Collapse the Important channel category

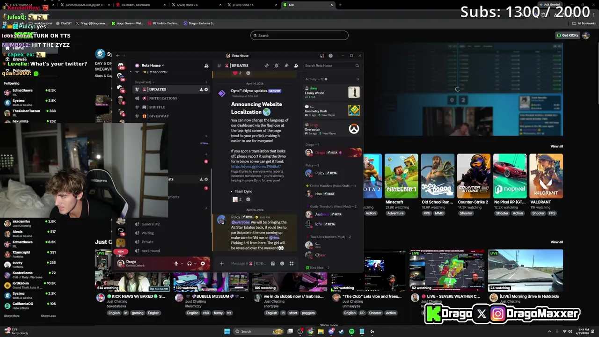[x=144, y=82]
